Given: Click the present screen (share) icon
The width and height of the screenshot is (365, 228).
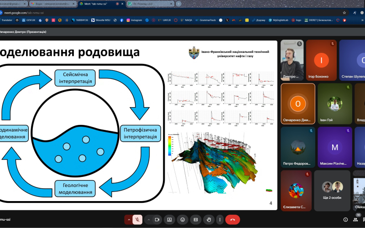Looking at the screenshot, I should click(x=170, y=220).
